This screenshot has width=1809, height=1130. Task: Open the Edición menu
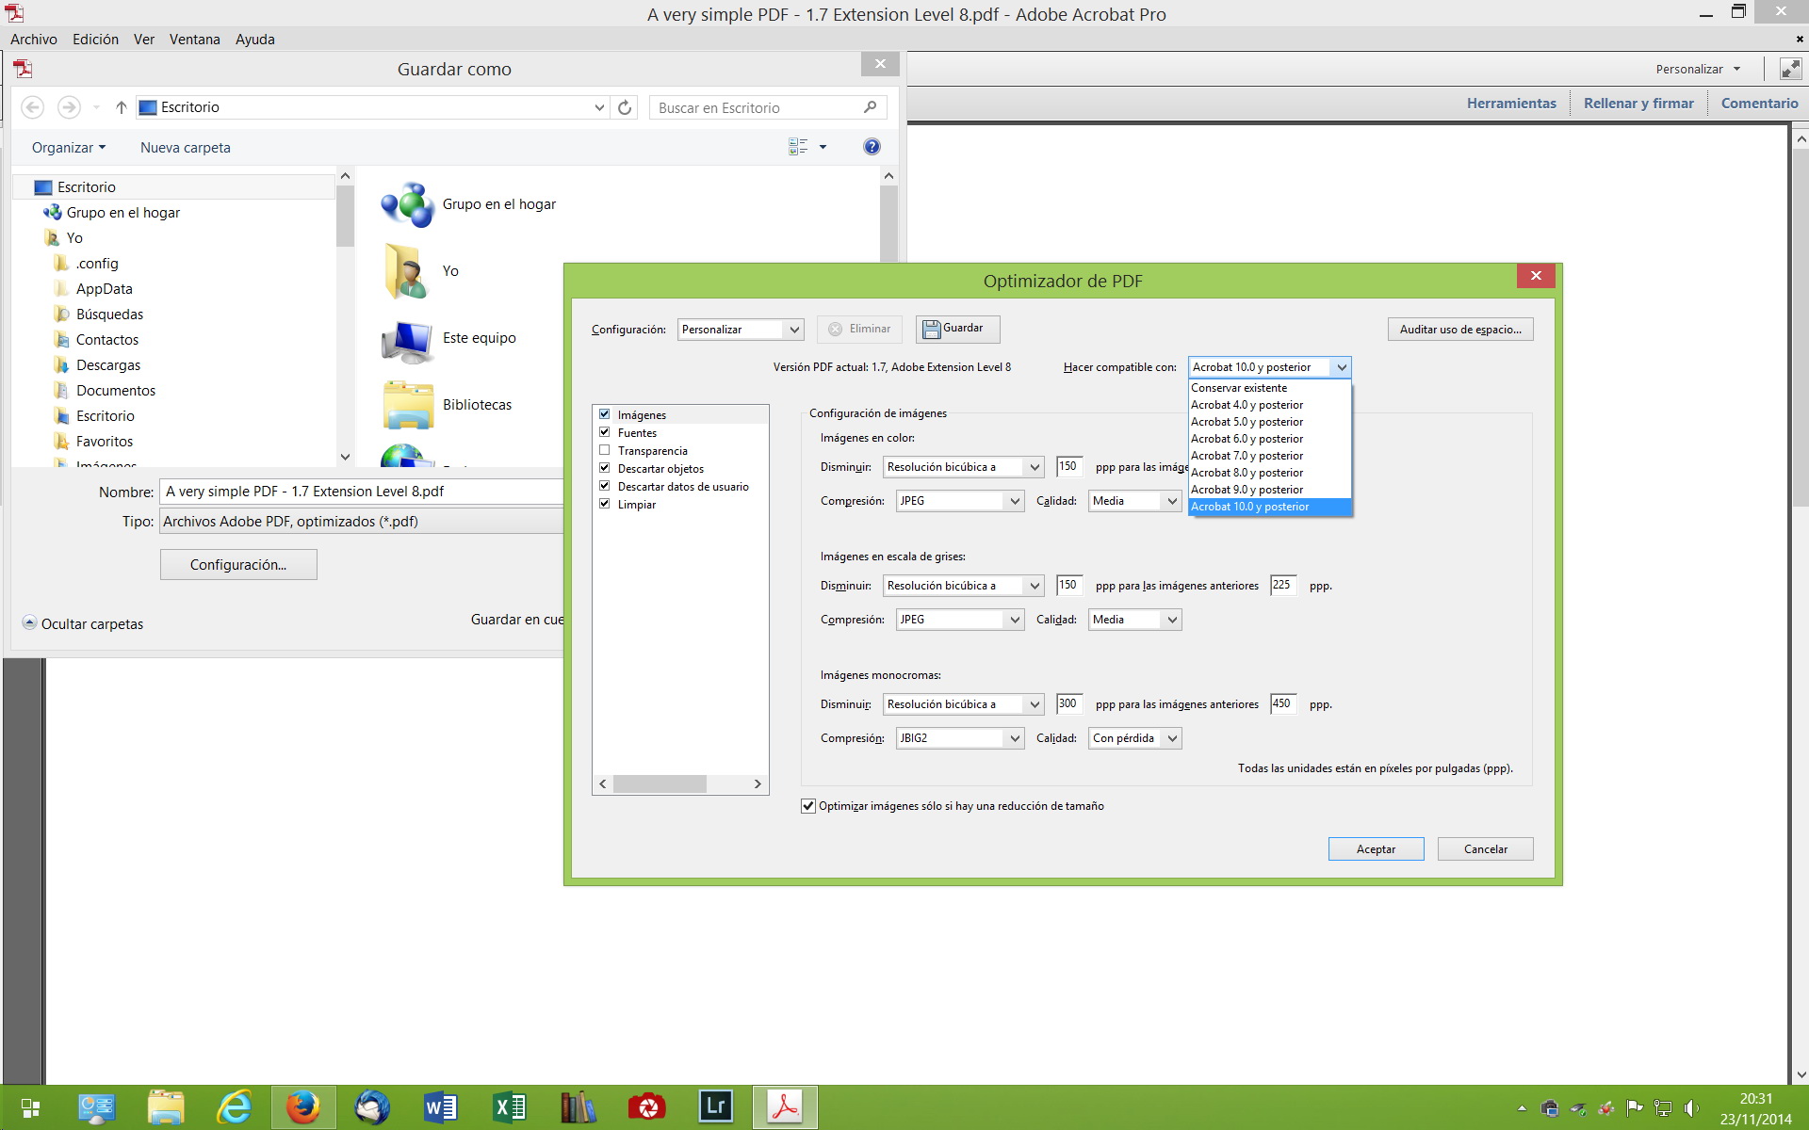[x=95, y=40]
